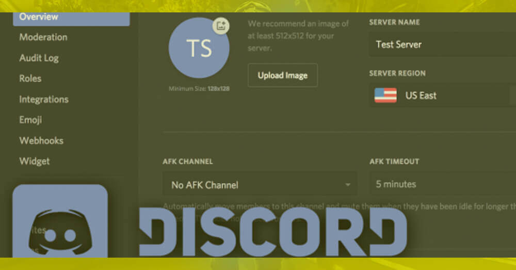Click the AFK CHANNEL label
The image size is (516, 270).
click(x=188, y=162)
